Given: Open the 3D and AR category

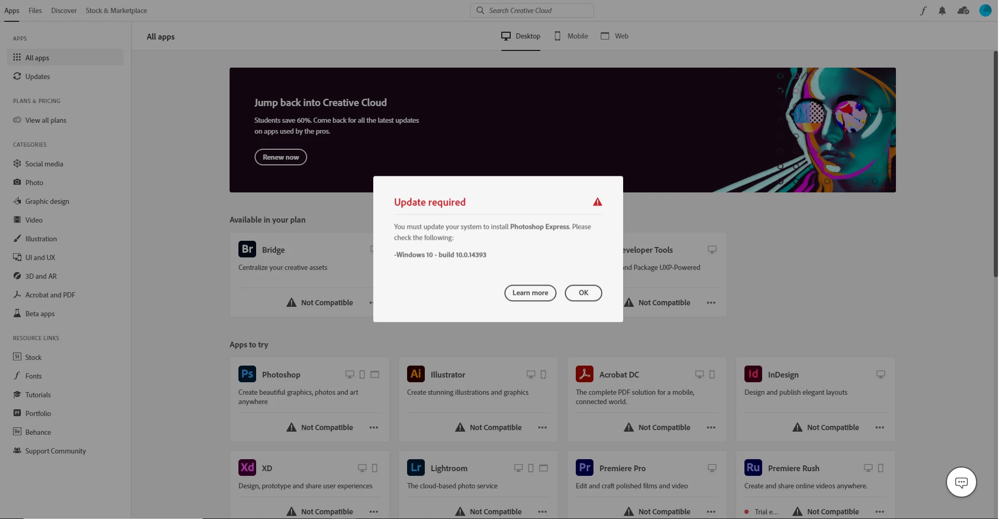Looking at the screenshot, I should [x=65, y=276].
